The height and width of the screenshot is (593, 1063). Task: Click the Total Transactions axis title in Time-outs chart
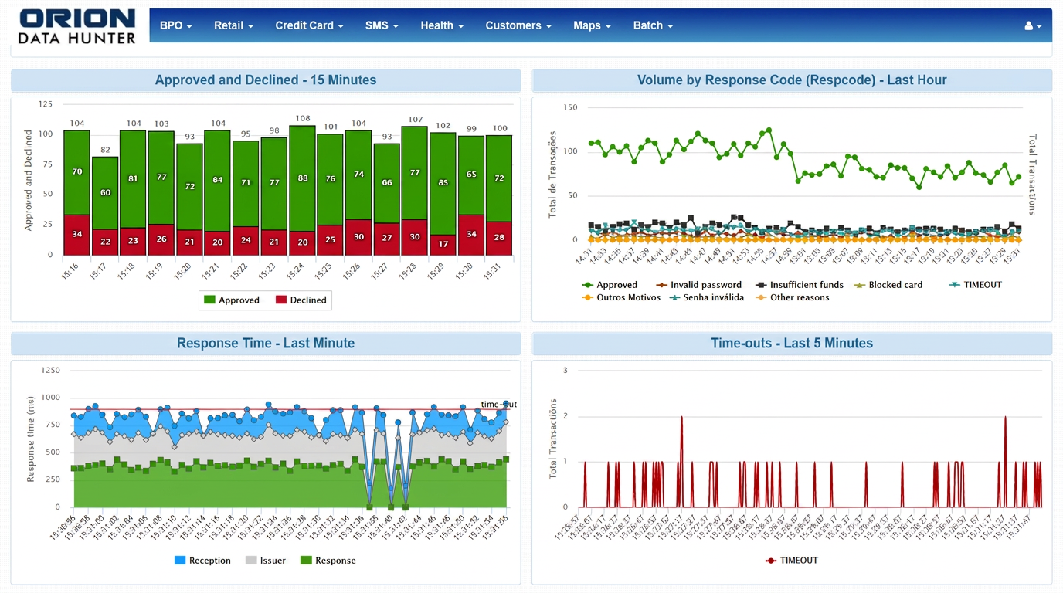click(x=552, y=439)
